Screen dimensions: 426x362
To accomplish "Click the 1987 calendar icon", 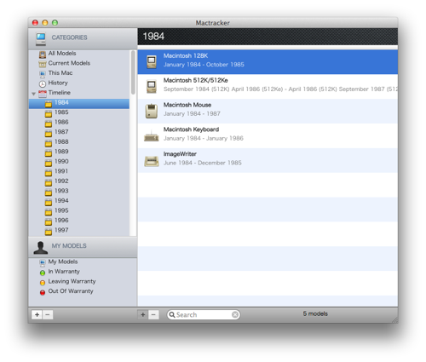I will click(49, 133).
